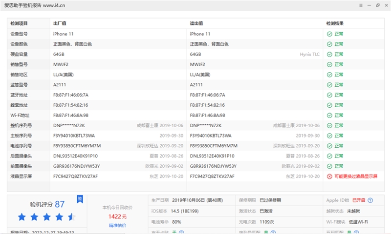Open the 精准估价 link
This screenshot has height=234, width=391.
click(x=117, y=225)
